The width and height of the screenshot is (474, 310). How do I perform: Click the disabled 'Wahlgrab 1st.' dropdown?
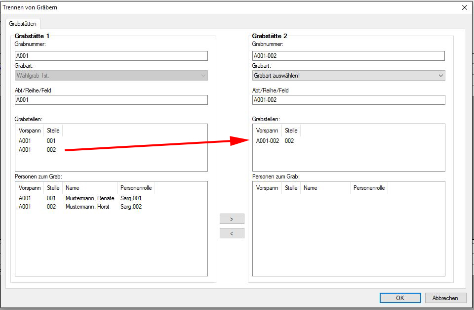click(x=111, y=76)
